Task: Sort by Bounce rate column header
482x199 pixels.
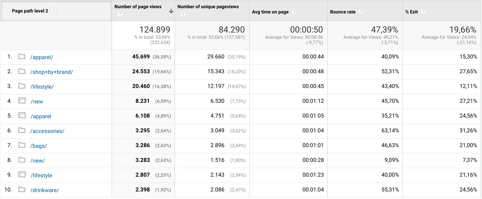Action: [343, 12]
